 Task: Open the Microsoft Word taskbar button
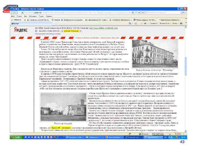point(153,137)
